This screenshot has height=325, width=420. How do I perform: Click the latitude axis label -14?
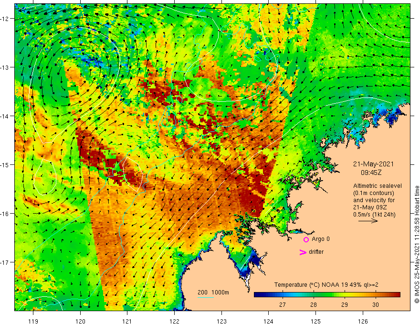(5, 116)
